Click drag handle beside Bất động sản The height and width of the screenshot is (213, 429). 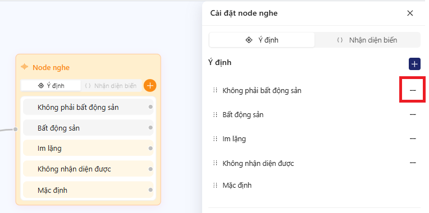[x=215, y=114]
